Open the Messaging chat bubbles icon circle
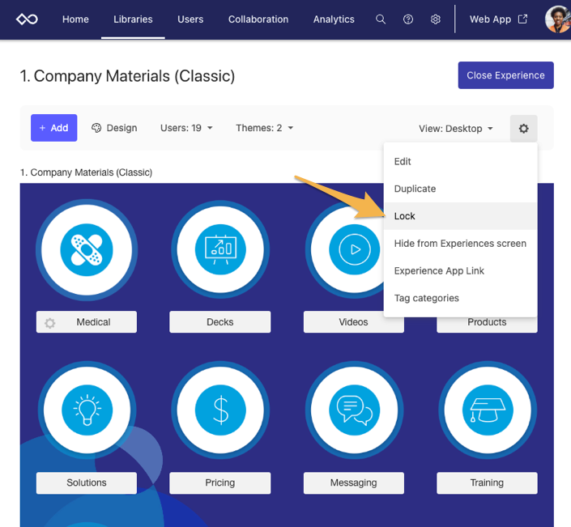The image size is (571, 527). click(x=354, y=410)
